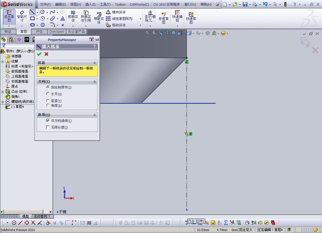The width and height of the screenshot is (322, 233).
Task: Click Zoom to Fit in view toolbar
Action: pyautogui.click(x=148, y=33)
